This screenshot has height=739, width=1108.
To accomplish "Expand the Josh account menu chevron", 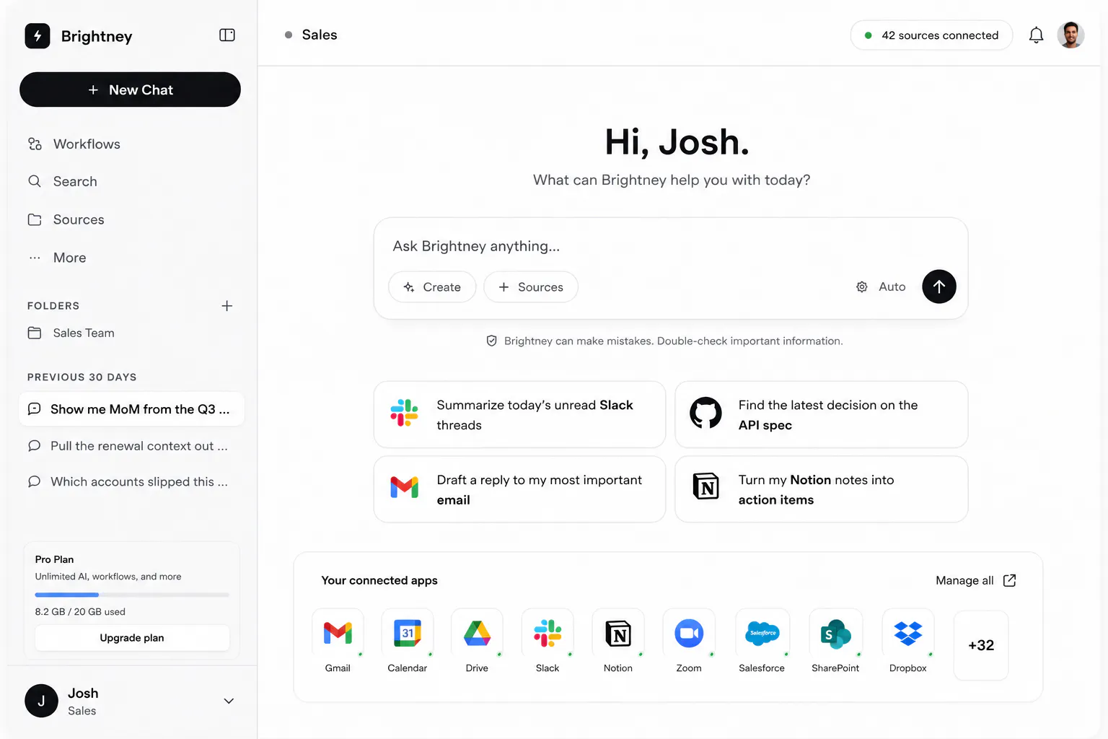I will pyautogui.click(x=229, y=701).
